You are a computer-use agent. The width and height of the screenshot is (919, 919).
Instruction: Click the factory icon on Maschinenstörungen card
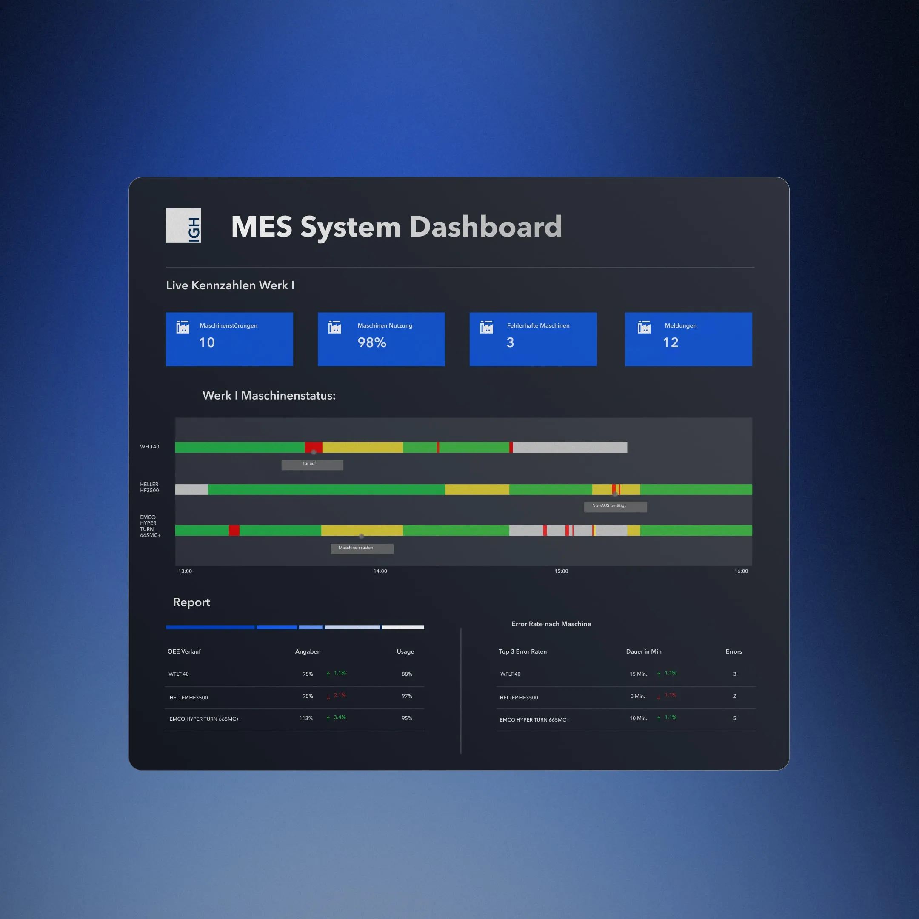(183, 327)
